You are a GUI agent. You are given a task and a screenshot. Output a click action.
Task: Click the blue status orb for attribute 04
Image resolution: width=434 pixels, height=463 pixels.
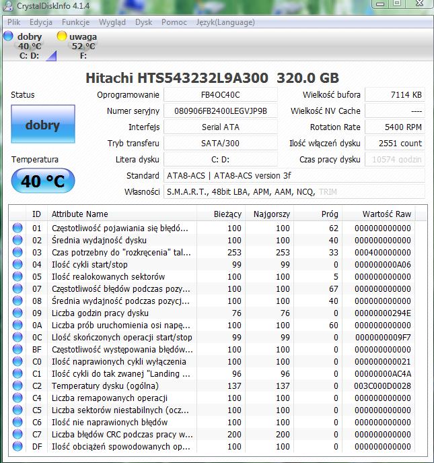[x=17, y=264]
